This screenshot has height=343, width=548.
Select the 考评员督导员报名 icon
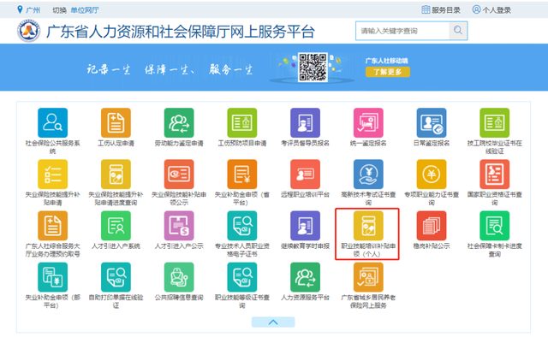(x=305, y=122)
